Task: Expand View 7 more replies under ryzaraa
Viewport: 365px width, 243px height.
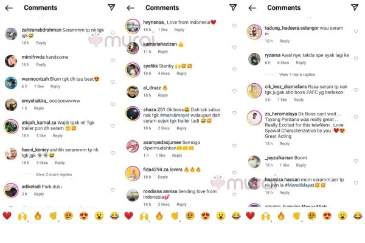Action: click(x=297, y=74)
